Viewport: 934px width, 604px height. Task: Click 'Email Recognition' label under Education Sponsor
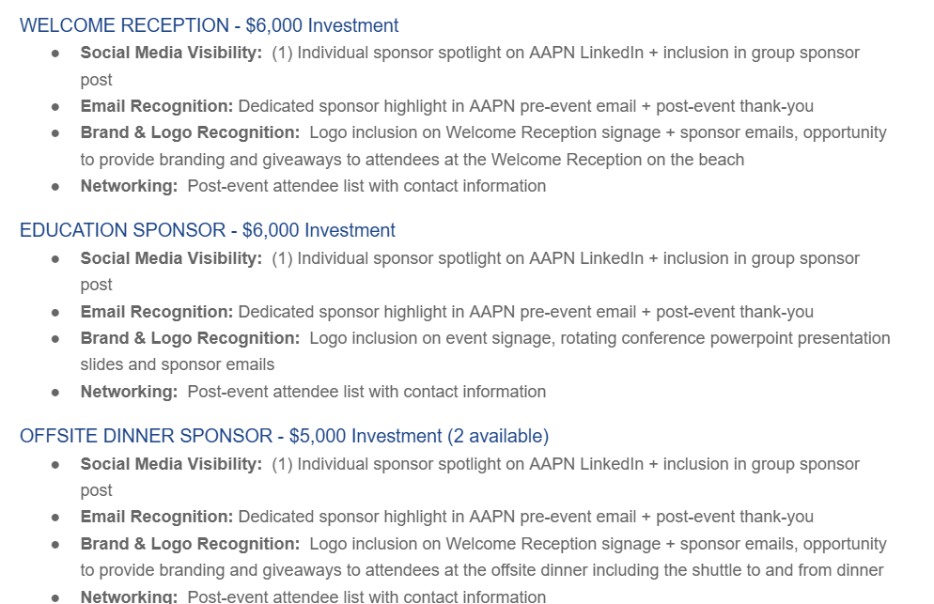click(157, 312)
